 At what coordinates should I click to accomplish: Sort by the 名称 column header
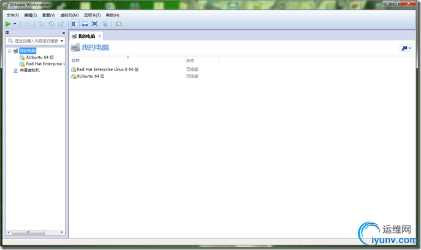tap(76, 61)
